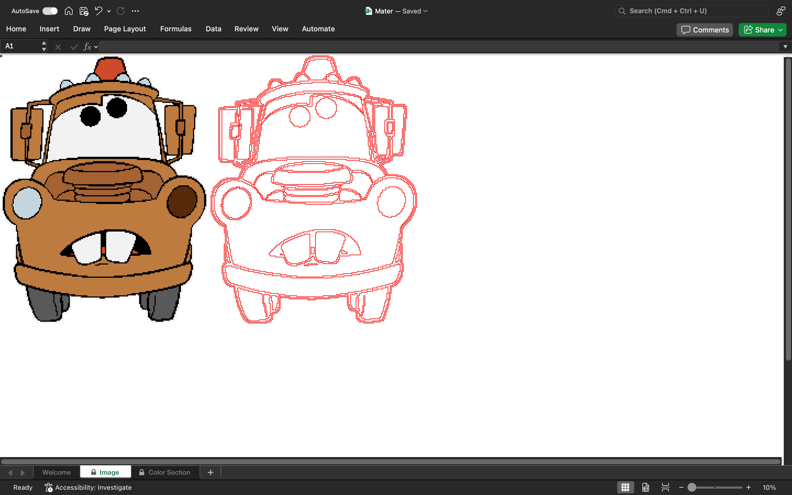The width and height of the screenshot is (792, 495).
Task: Switch to Page Layout view icon
Action: [645, 488]
